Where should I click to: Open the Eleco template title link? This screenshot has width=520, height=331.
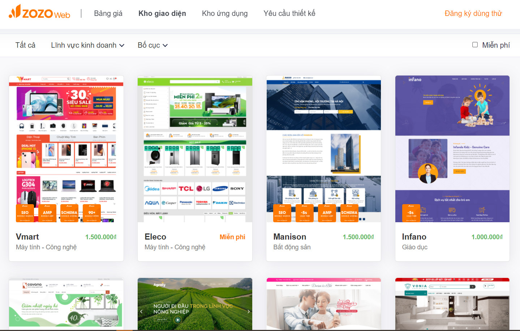click(x=155, y=237)
